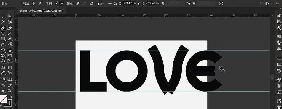Reset to default fill and stroke
282x109 pixels.
click(x=1, y=105)
